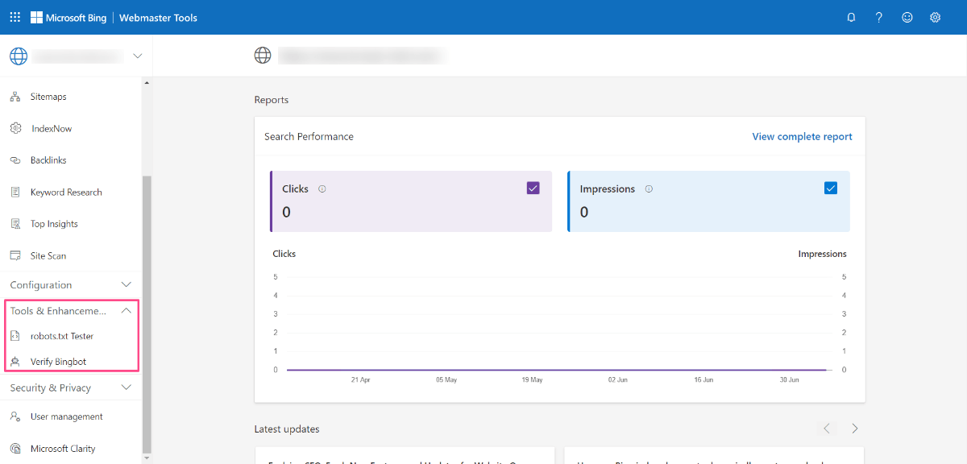Screen dimensions: 967x464
Task: Open the site selector dropdown
Action: [x=76, y=56]
